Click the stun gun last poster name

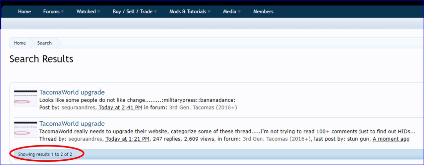[358, 139]
